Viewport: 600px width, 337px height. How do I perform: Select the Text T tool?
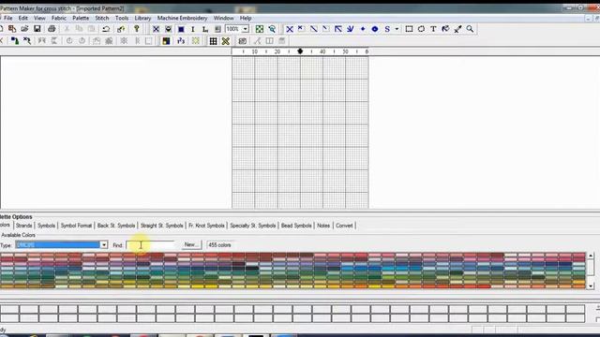point(433,29)
